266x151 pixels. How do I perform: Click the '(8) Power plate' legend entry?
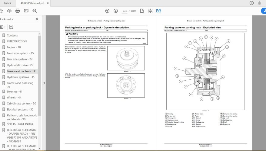[198, 114]
